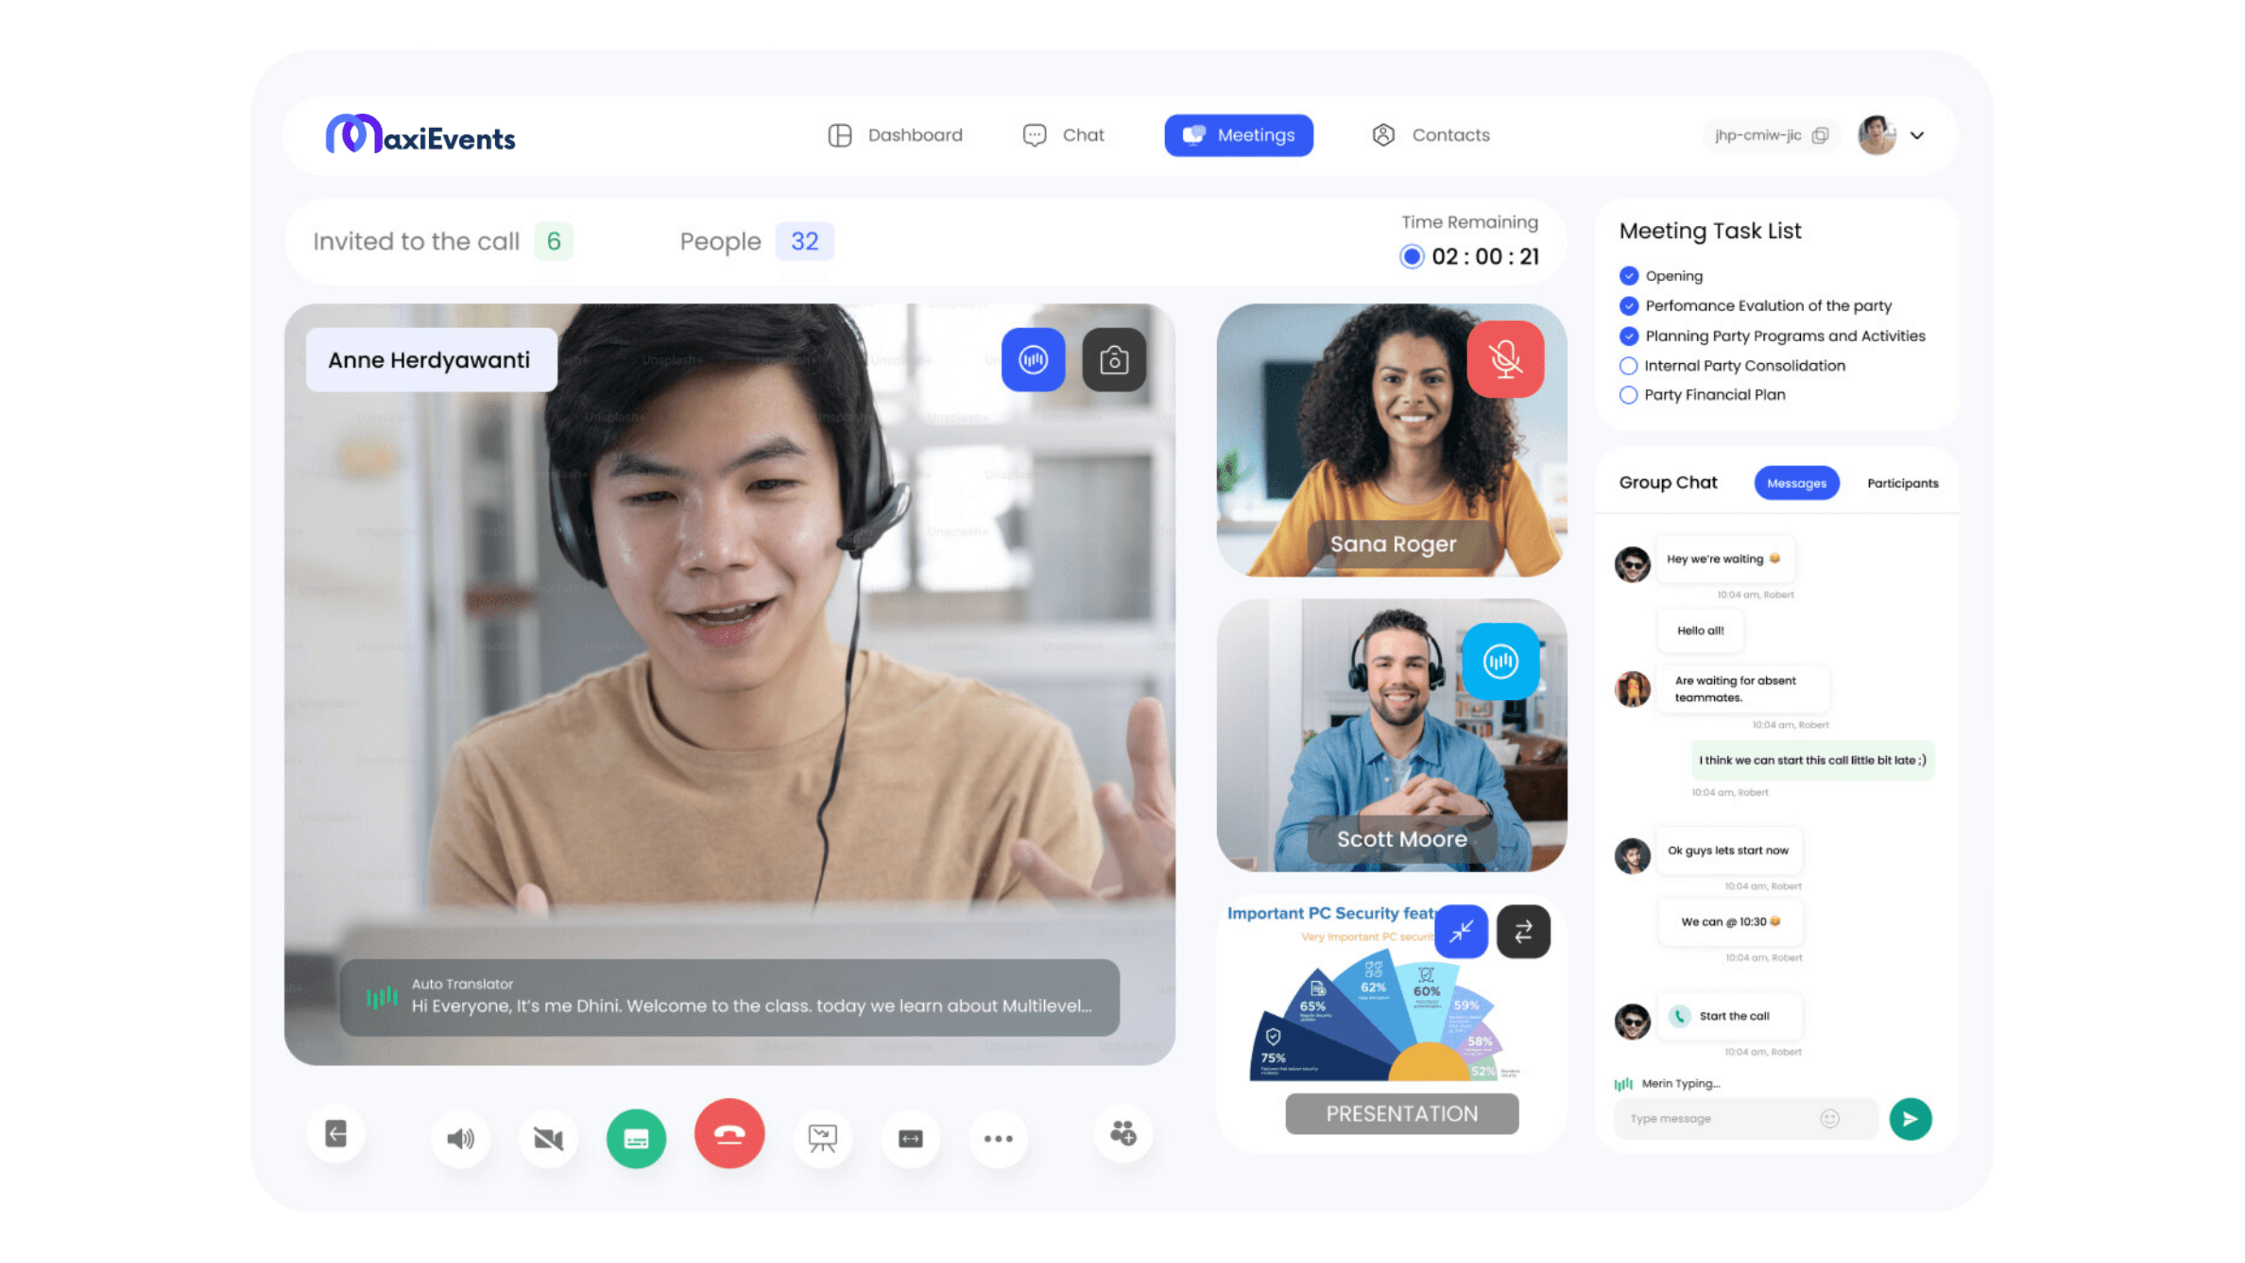Toggle the green captions button
Viewport: 2245px width, 1263px height.
pos(636,1138)
